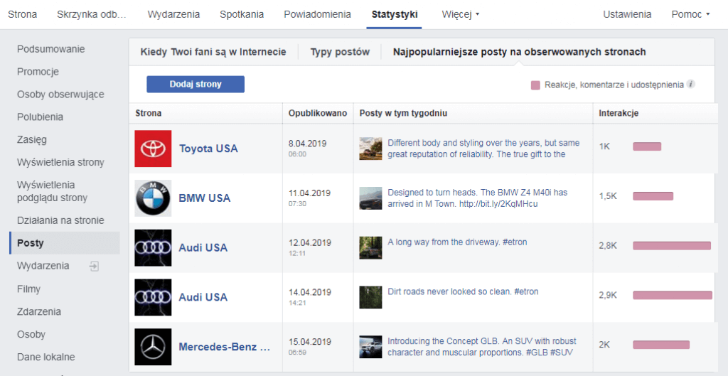Open the Toyota USA page link
This screenshot has height=376, width=728.
208,149
